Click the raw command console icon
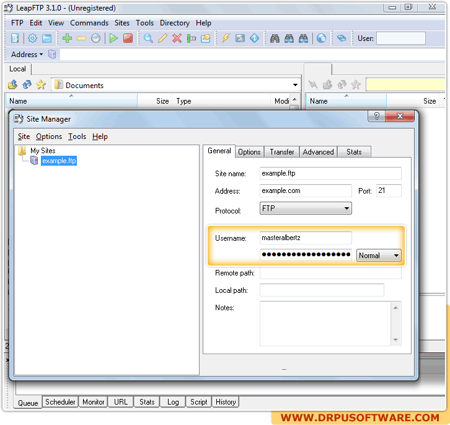450x425 pixels. 240,38
